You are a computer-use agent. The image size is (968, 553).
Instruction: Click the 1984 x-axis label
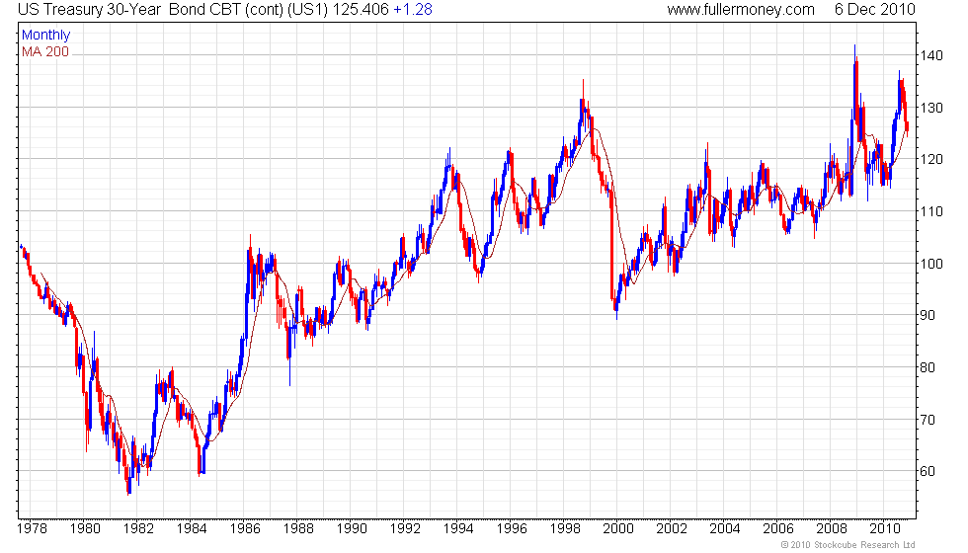192,529
